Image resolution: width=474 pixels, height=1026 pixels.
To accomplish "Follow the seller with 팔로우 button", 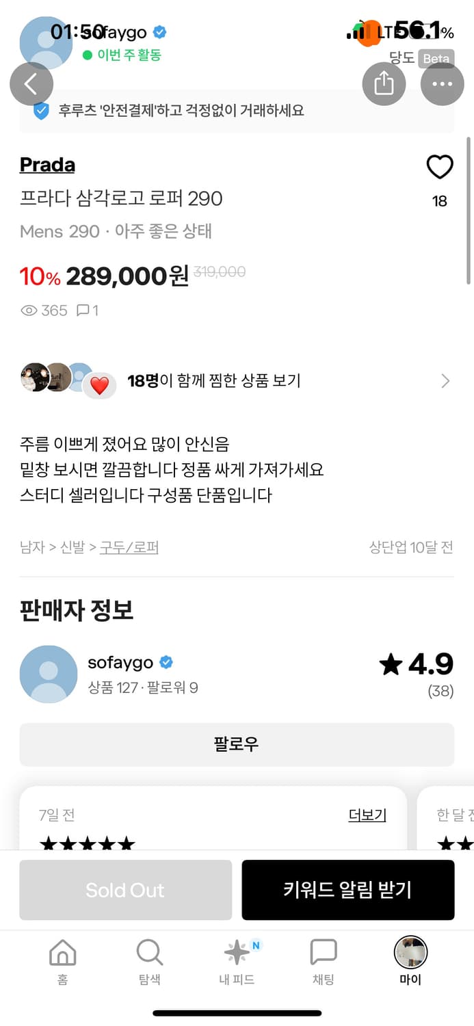I will 236,745.
